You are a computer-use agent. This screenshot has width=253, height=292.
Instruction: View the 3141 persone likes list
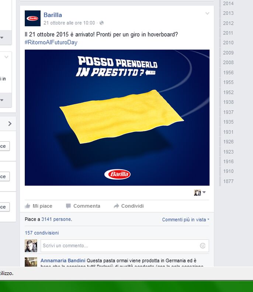pyautogui.click(x=56, y=219)
